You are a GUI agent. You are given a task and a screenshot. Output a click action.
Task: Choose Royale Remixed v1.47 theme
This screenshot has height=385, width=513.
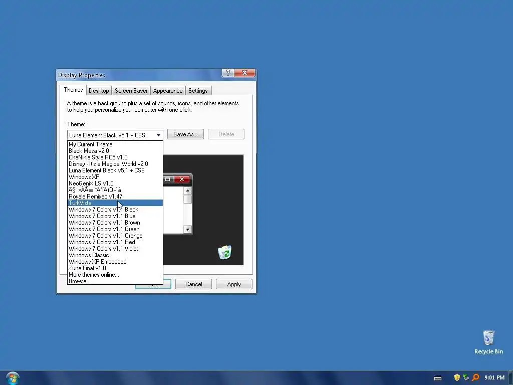pos(115,197)
